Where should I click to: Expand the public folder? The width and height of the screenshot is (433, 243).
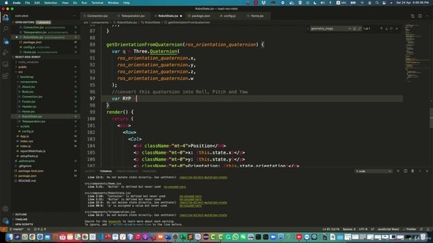(x=22, y=67)
